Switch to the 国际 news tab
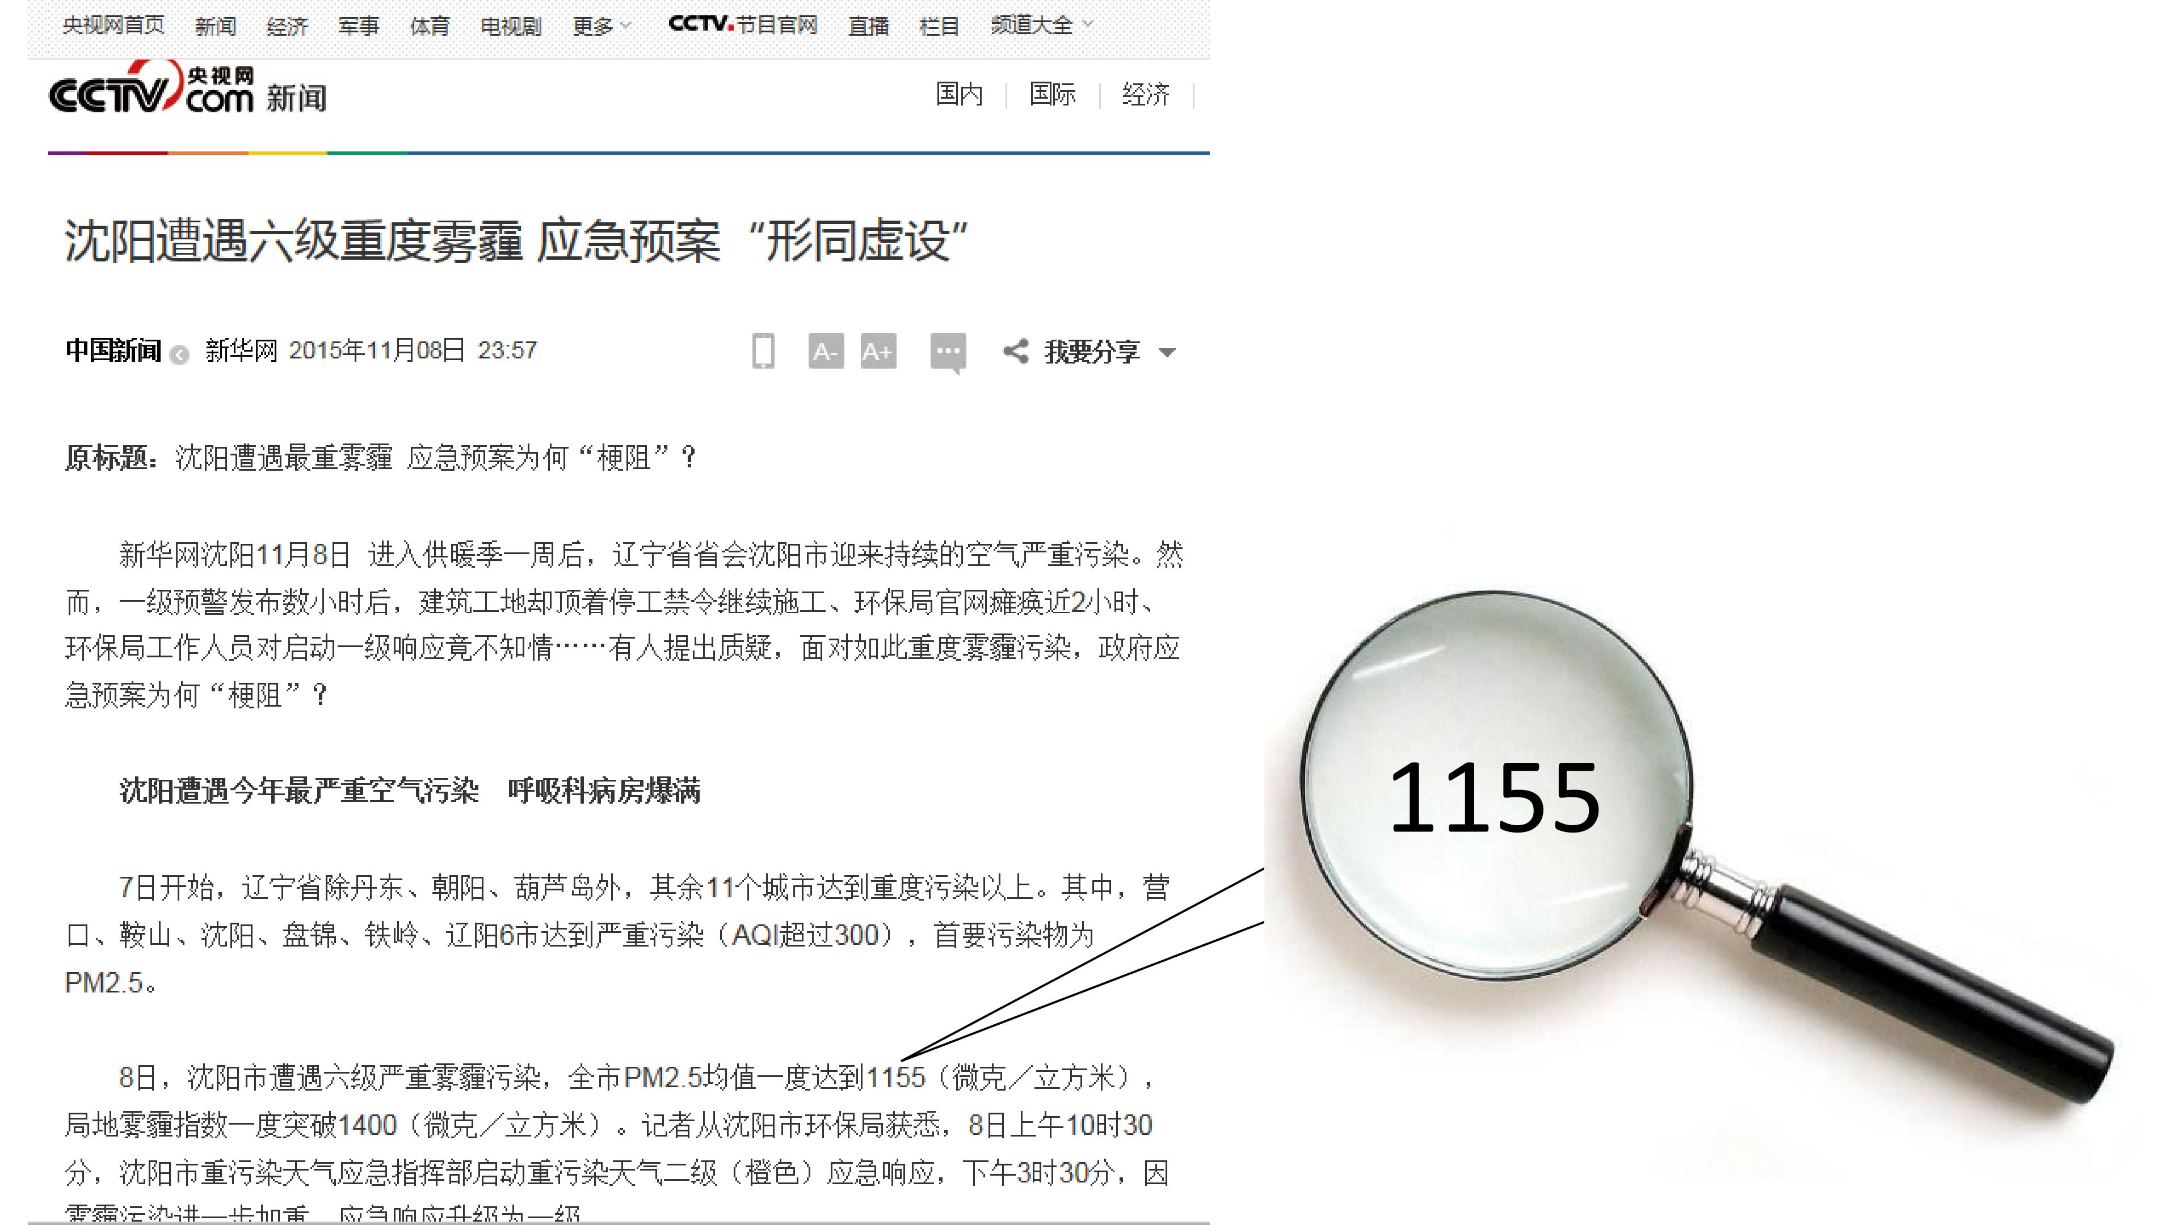2179x1225 pixels. pos(1052,94)
